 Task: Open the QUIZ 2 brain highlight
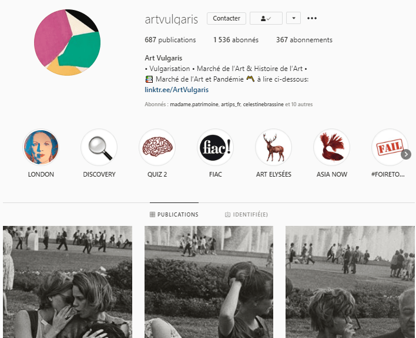pos(157,147)
